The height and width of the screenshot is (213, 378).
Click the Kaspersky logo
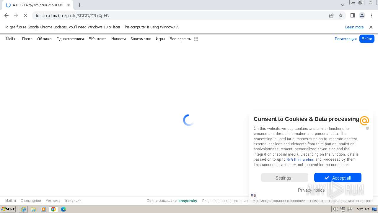pos(188,201)
